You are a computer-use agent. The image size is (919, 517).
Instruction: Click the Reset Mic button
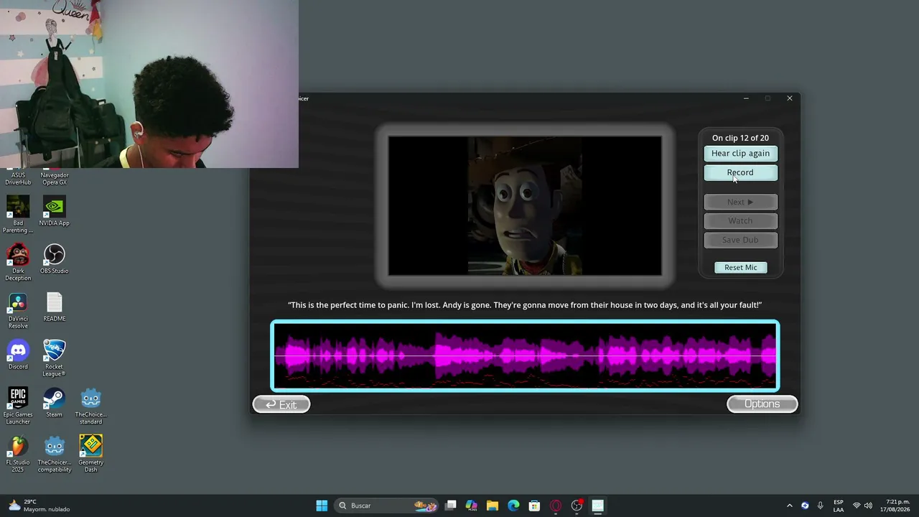click(740, 267)
